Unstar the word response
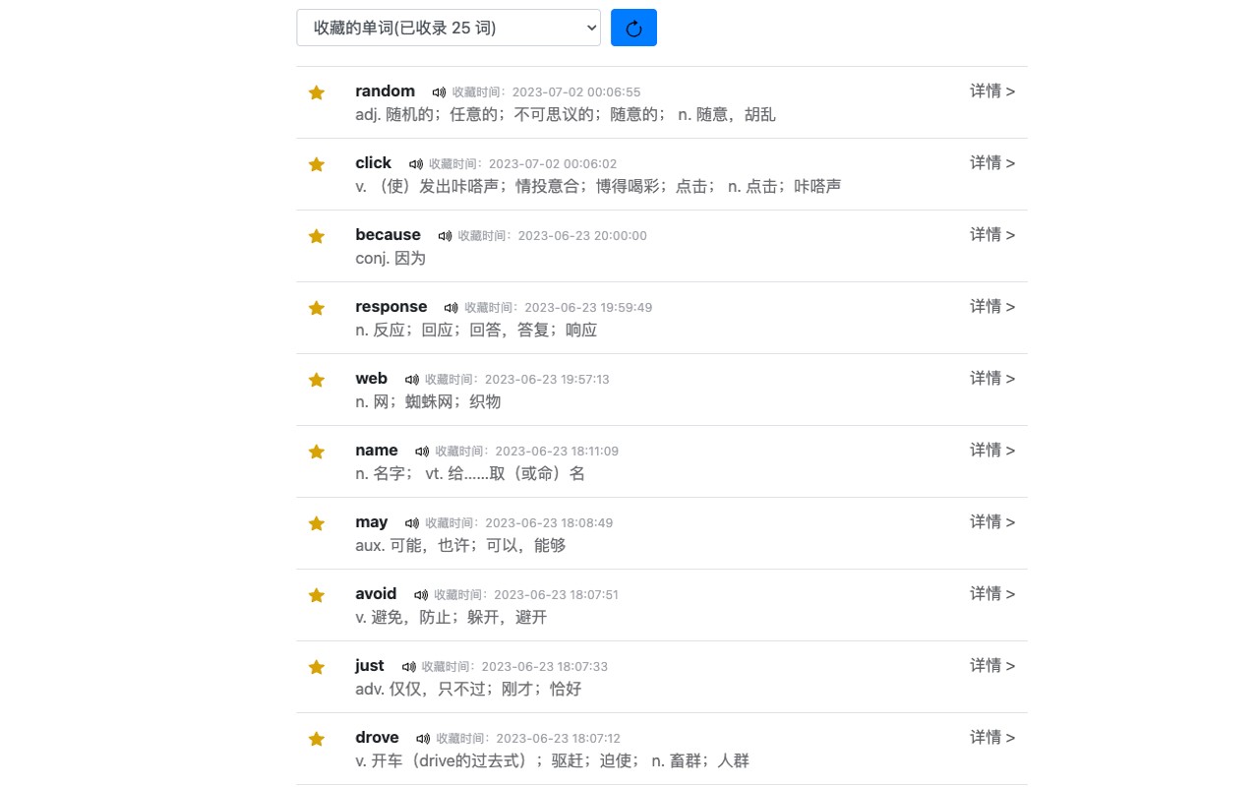 [317, 308]
